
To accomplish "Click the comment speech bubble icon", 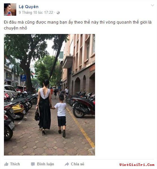I will tap(33, 164).
